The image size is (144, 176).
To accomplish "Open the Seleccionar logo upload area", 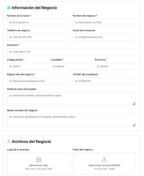I will point(39,164).
